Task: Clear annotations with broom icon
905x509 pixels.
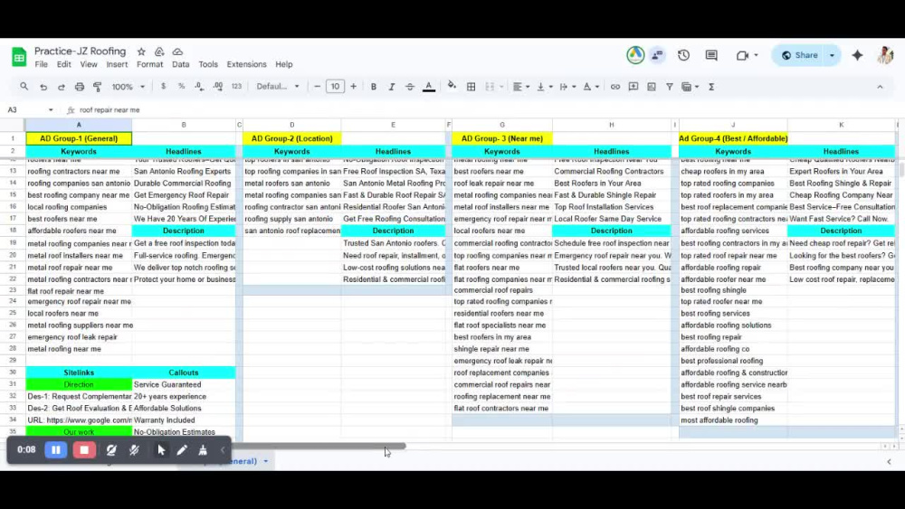Action: pyautogui.click(x=203, y=450)
